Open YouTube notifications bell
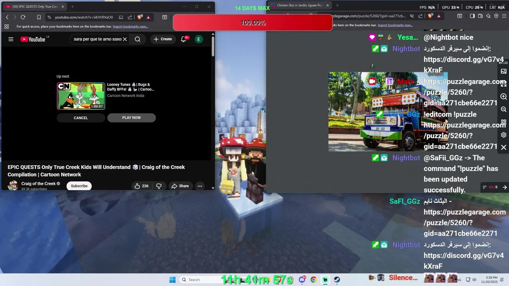509x286 pixels. pyautogui.click(x=184, y=39)
